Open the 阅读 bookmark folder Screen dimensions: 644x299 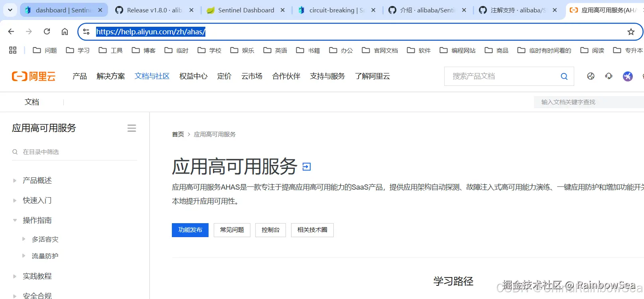click(592, 50)
